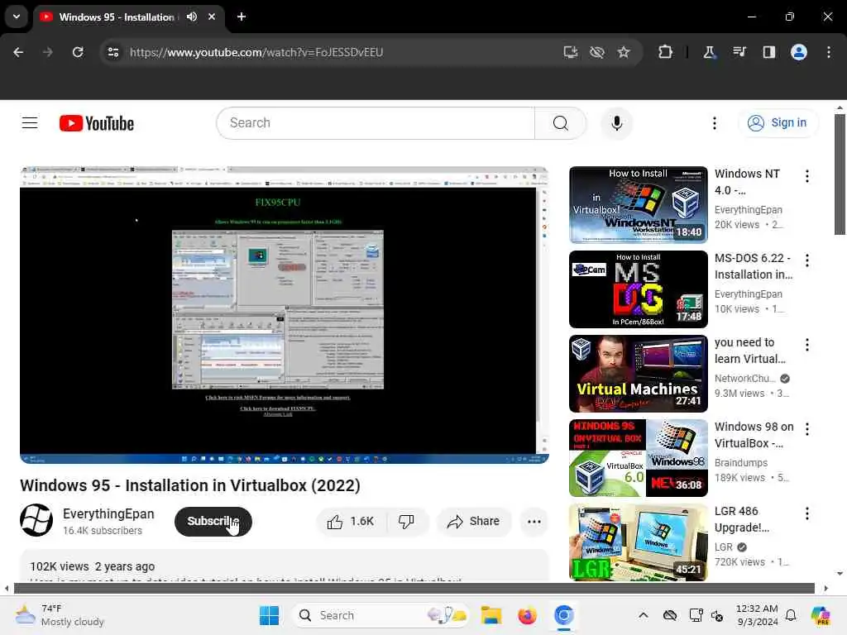Open the NetworkChuck channel name
The height and width of the screenshot is (635, 847).
(x=745, y=379)
